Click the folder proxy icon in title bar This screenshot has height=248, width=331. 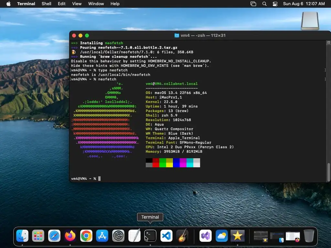(177, 36)
